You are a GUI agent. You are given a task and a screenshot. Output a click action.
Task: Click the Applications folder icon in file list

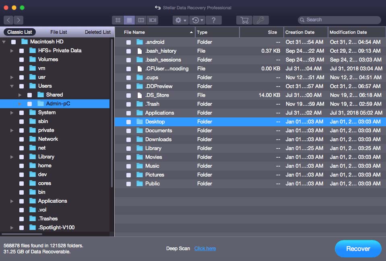click(x=140, y=113)
